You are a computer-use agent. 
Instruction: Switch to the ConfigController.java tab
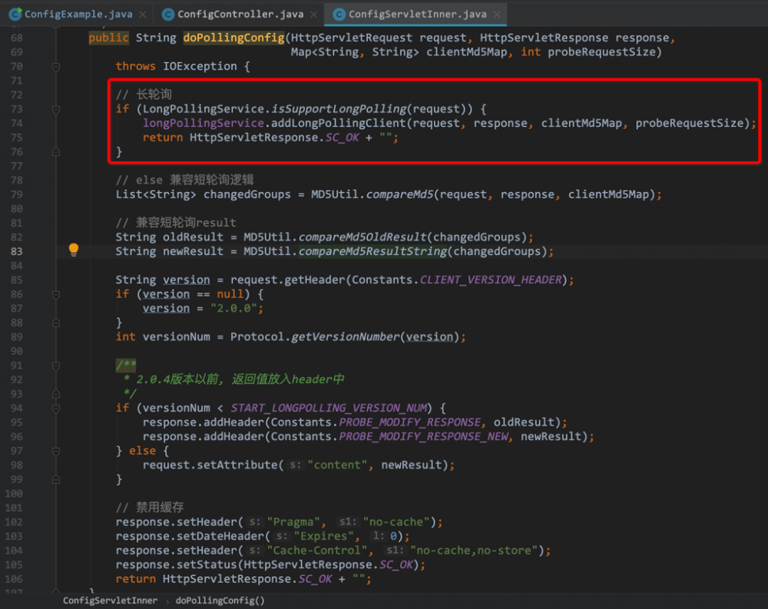coord(240,15)
